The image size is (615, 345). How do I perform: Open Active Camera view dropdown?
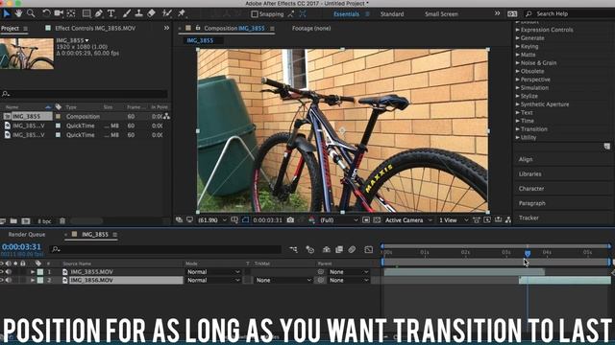(408, 219)
